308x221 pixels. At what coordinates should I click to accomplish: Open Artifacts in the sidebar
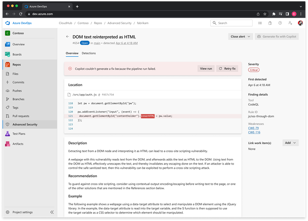[x=18, y=144]
